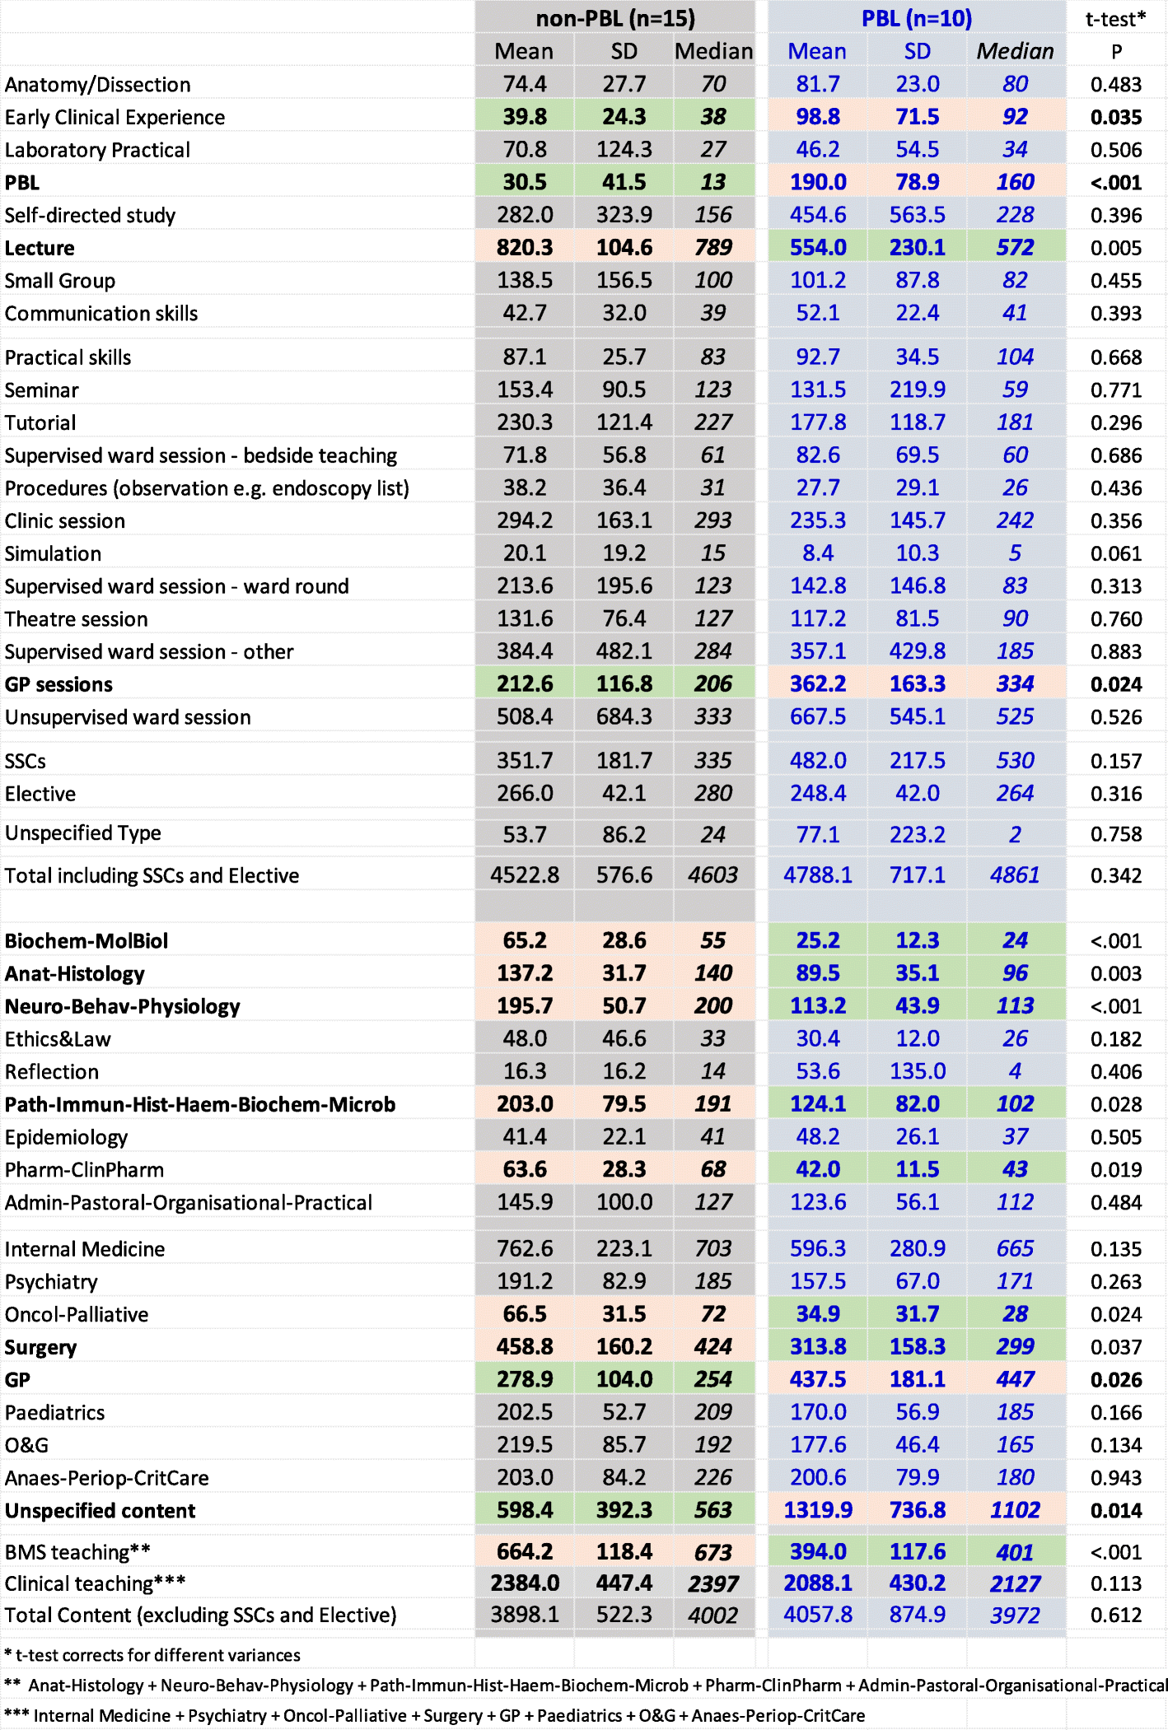This screenshot has height=1730, width=1168.
Task: Click the 'Pharm-ClinPharm' row label
Action: pyautogui.click(x=84, y=1170)
